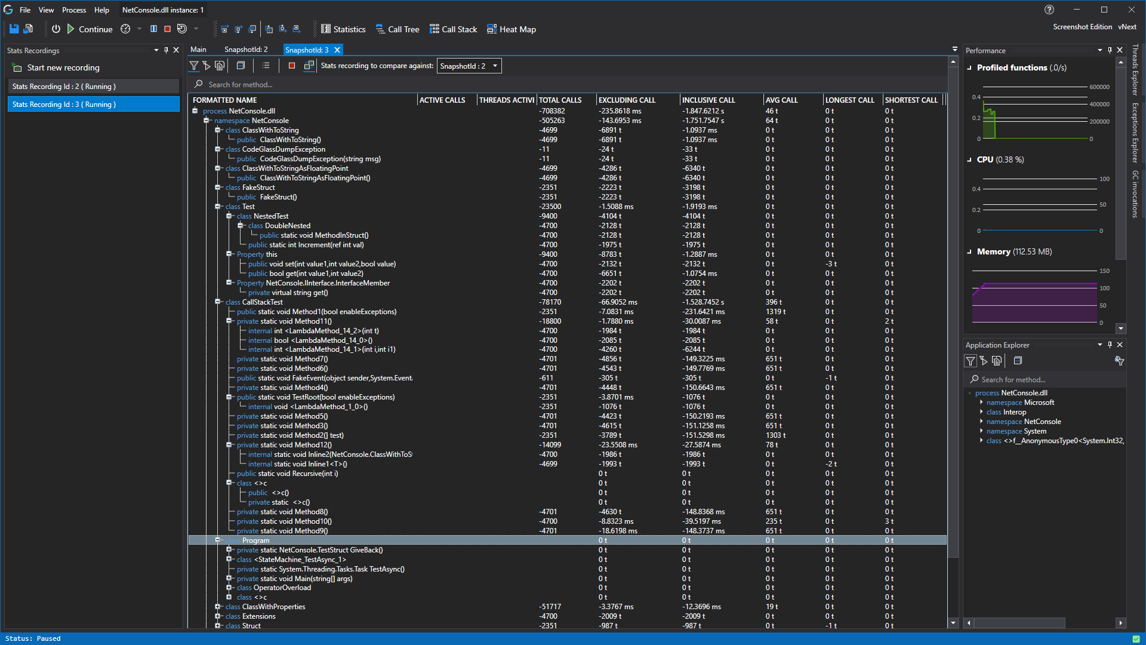Open the Help menu
Viewport: 1146px width, 645px height.
click(102, 10)
